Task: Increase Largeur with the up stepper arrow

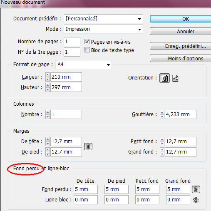Action: click(x=47, y=75)
